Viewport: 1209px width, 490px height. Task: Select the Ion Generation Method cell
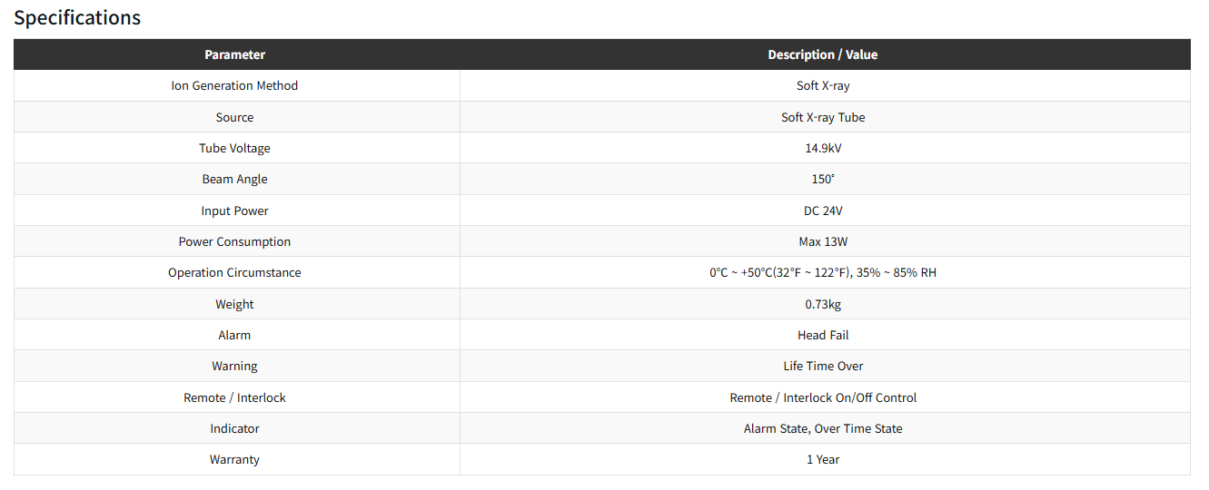tap(234, 86)
